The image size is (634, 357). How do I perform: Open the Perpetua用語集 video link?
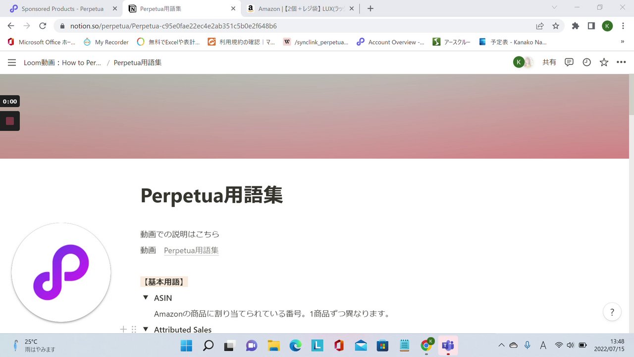tap(191, 250)
